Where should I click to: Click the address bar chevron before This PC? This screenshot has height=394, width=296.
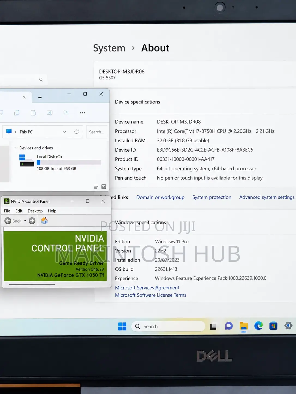(x=16, y=132)
